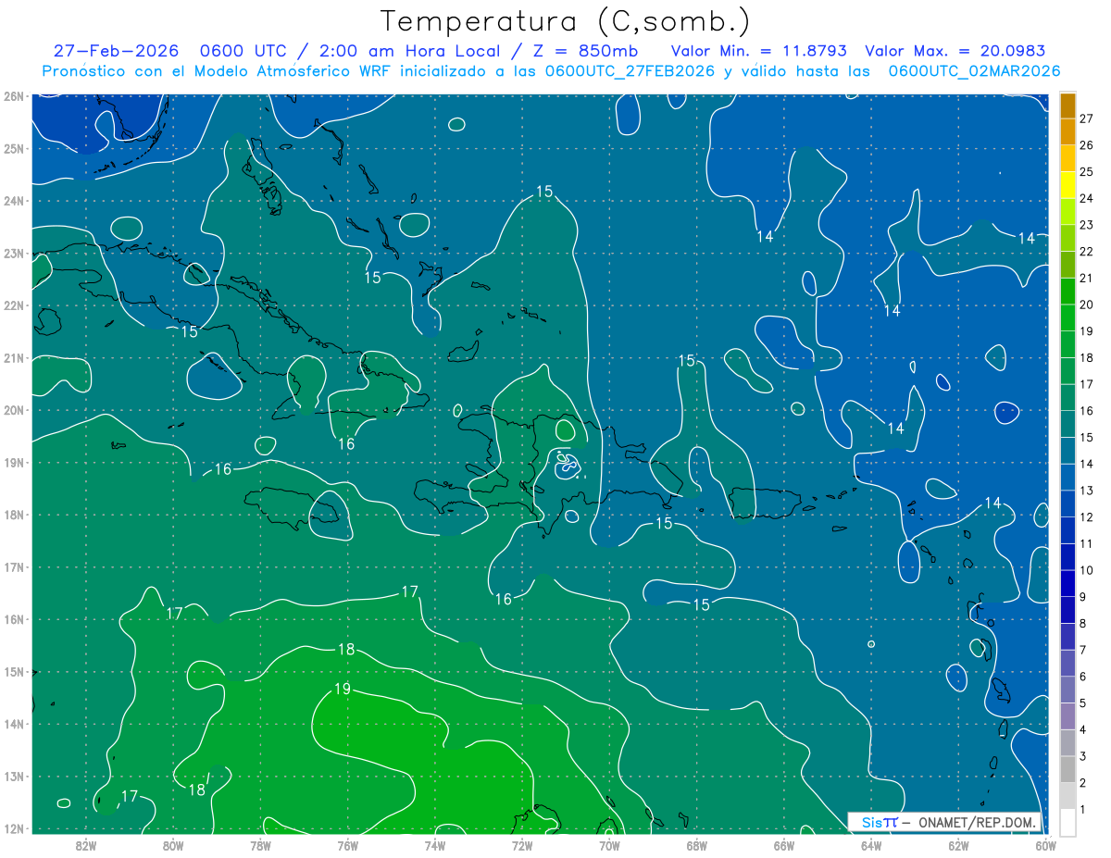The image size is (1111, 858).
Task: Click the SisTT - ONAMET/REP.DOM. logo box
Action: [x=944, y=822]
